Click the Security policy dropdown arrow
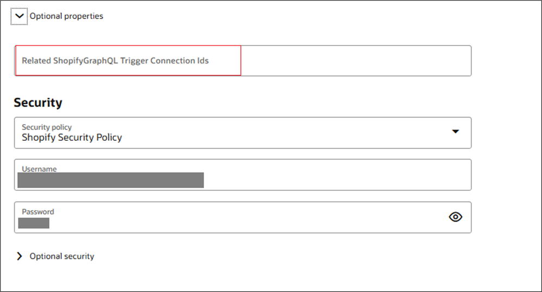This screenshot has width=542, height=292. coord(456,132)
